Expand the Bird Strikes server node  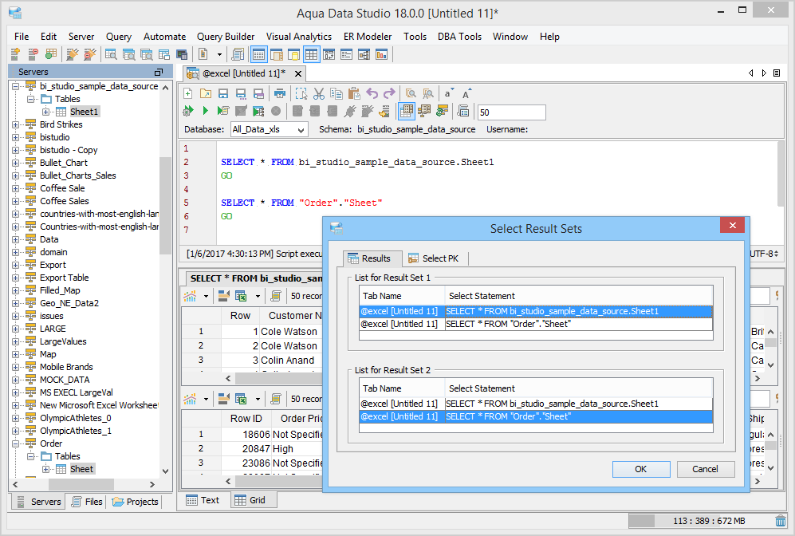click(x=16, y=124)
